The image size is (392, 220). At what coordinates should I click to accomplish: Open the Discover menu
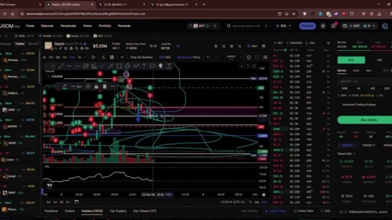point(47,26)
